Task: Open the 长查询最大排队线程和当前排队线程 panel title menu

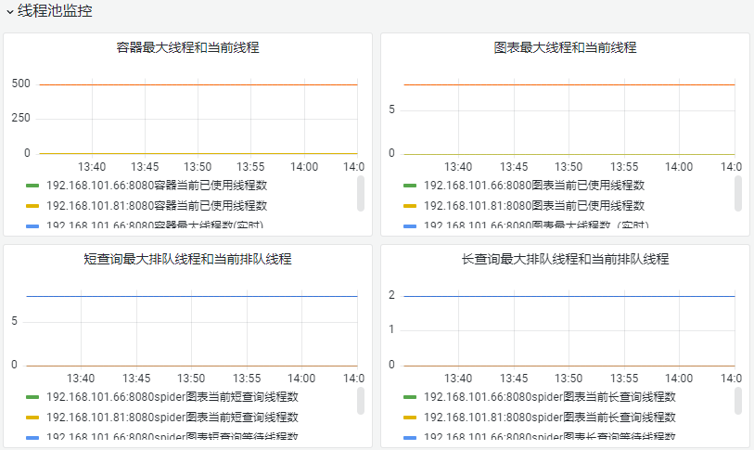Action: coord(565,259)
